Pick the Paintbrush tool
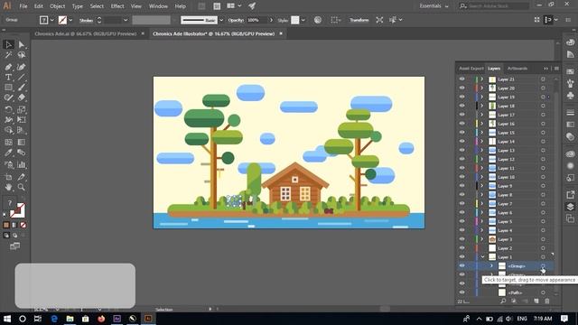The height and width of the screenshot is (325, 578). coord(22,88)
